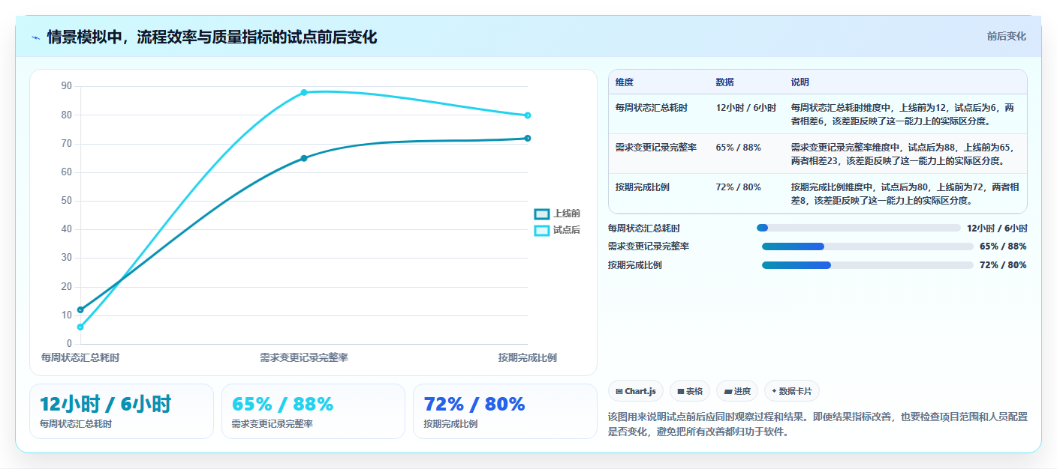Click the 12小时 / 6小时 value beside progress bar
1057x469 pixels.
pyautogui.click(x=997, y=228)
